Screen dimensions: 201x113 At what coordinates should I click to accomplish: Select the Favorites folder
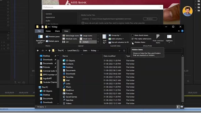(69, 77)
